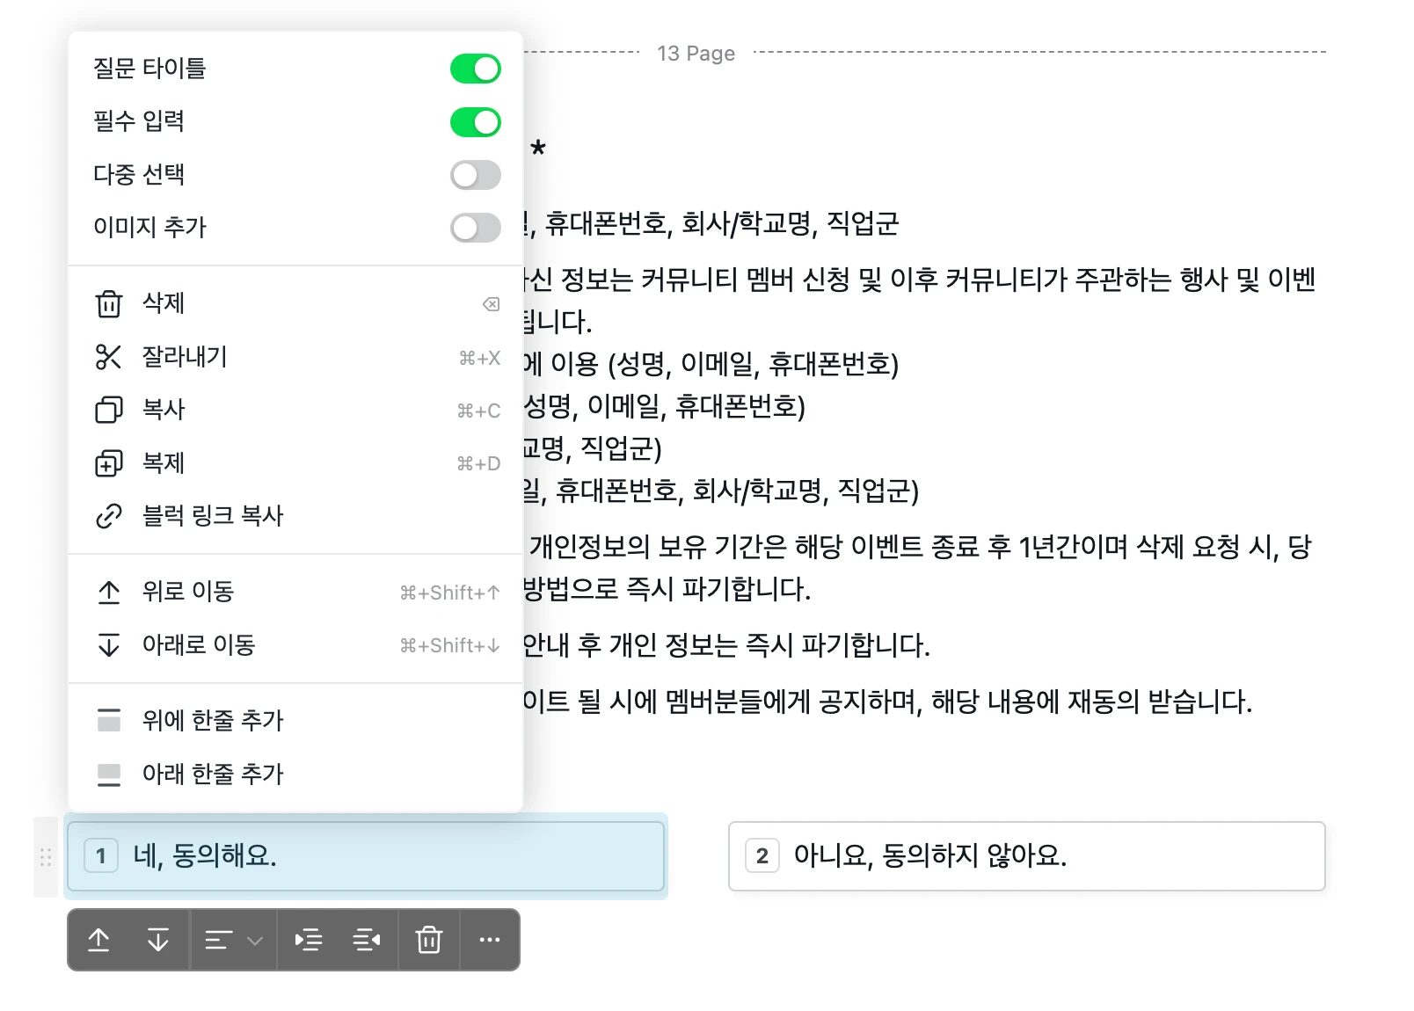Choose 블럭 링크 복사 menu item
1414x1011 pixels.
coord(212,516)
